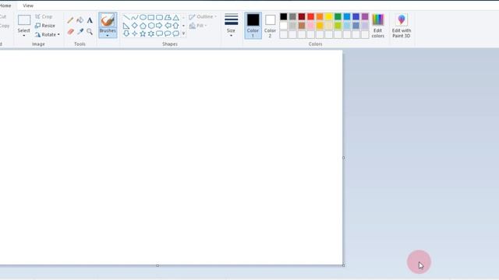Choose the Rounded rectangular callout shape
The image size is (499, 280).
(x=159, y=33)
